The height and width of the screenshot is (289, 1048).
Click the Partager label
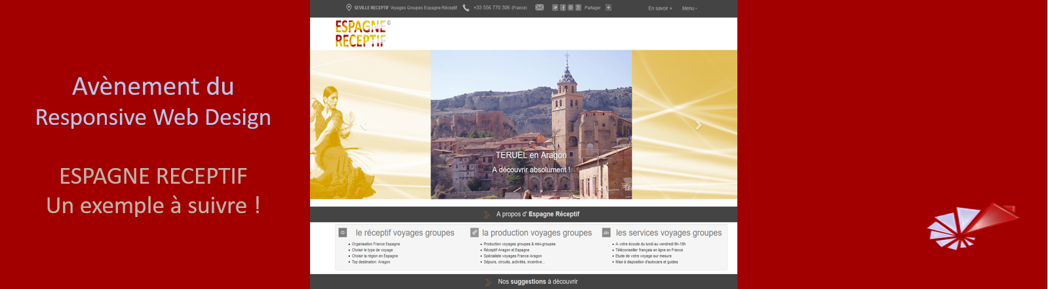click(x=592, y=8)
